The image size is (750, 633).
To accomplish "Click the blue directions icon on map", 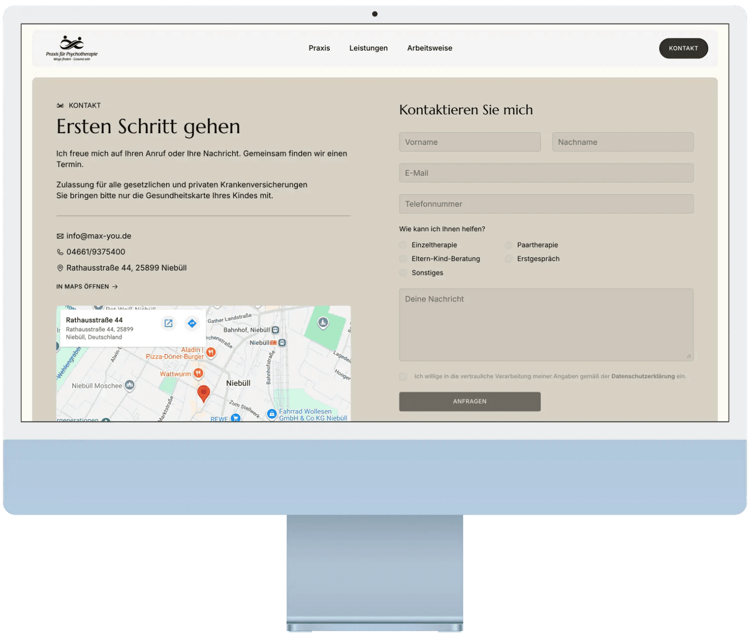I will pyautogui.click(x=192, y=323).
